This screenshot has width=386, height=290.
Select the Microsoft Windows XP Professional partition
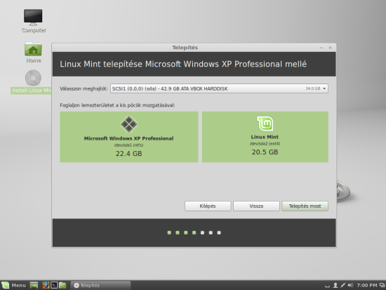[129, 137]
